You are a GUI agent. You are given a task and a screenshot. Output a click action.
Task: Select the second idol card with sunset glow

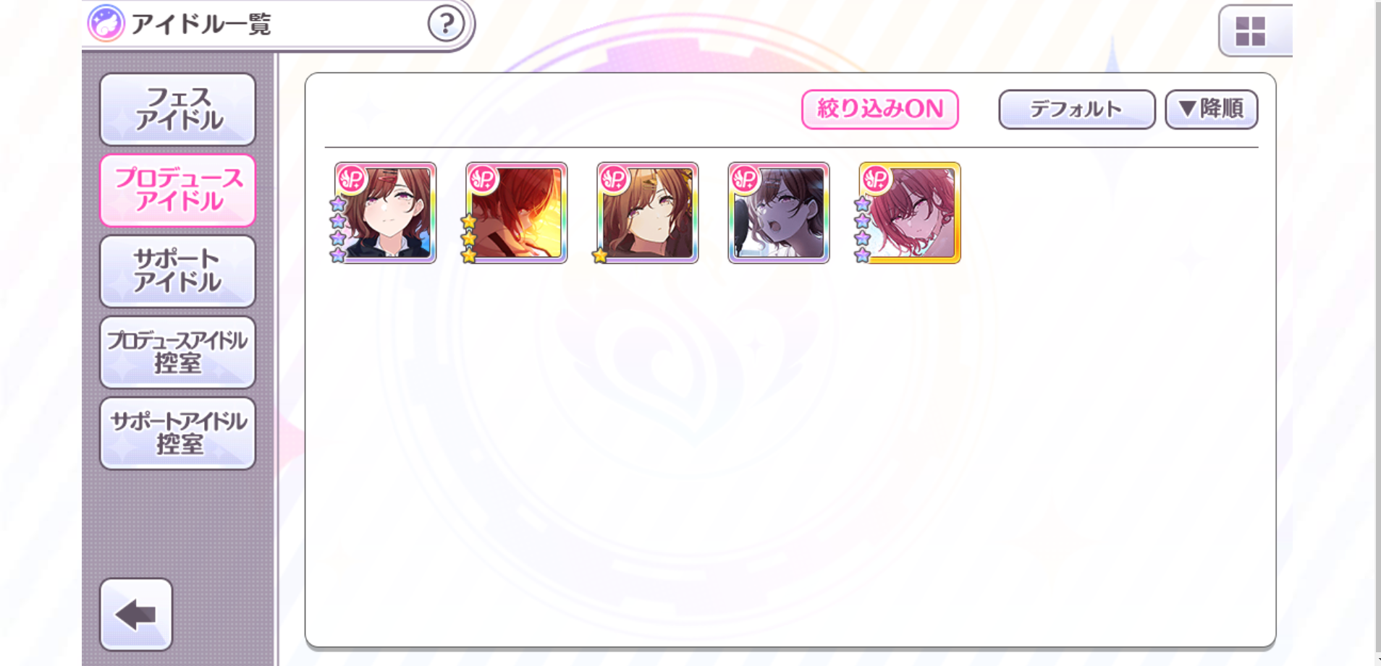pyautogui.click(x=517, y=213)
